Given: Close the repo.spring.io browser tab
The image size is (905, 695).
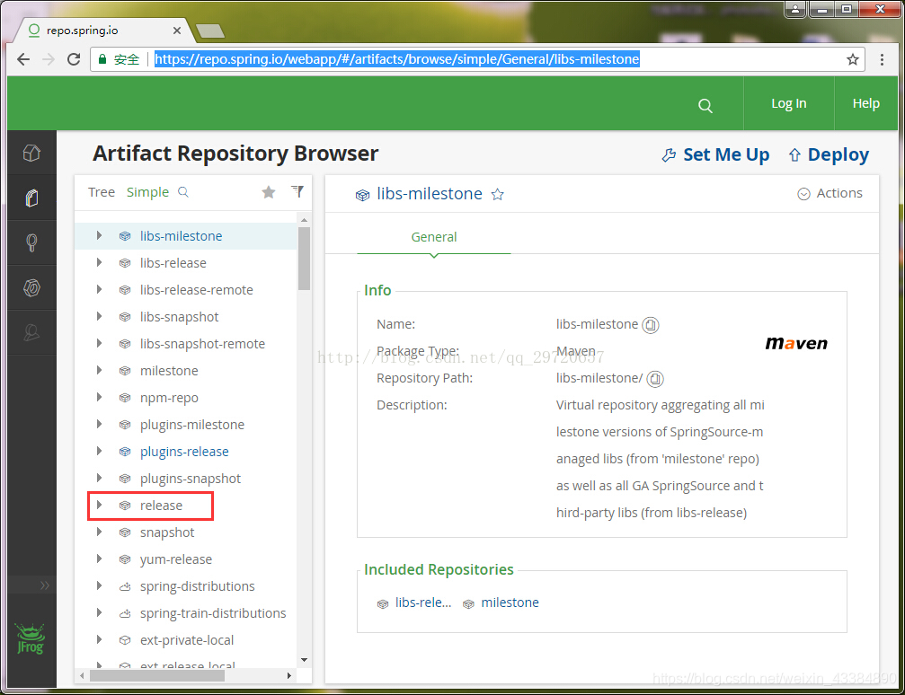Looking at the screenshot, I should point(177,31).
